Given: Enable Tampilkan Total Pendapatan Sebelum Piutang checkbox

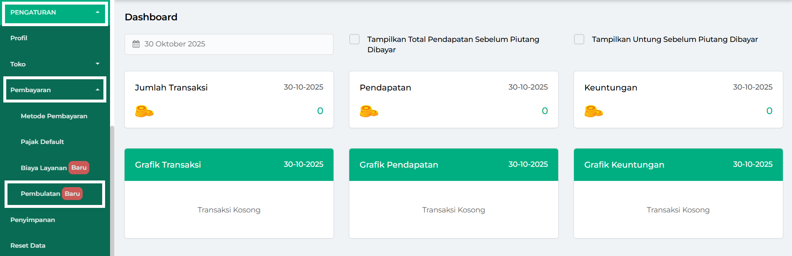Looking at the screenshot, I should tap(355, 39).
